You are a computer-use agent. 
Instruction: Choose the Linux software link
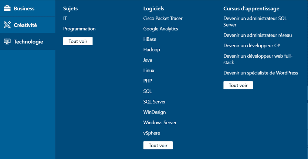click(x=149, y=70)
